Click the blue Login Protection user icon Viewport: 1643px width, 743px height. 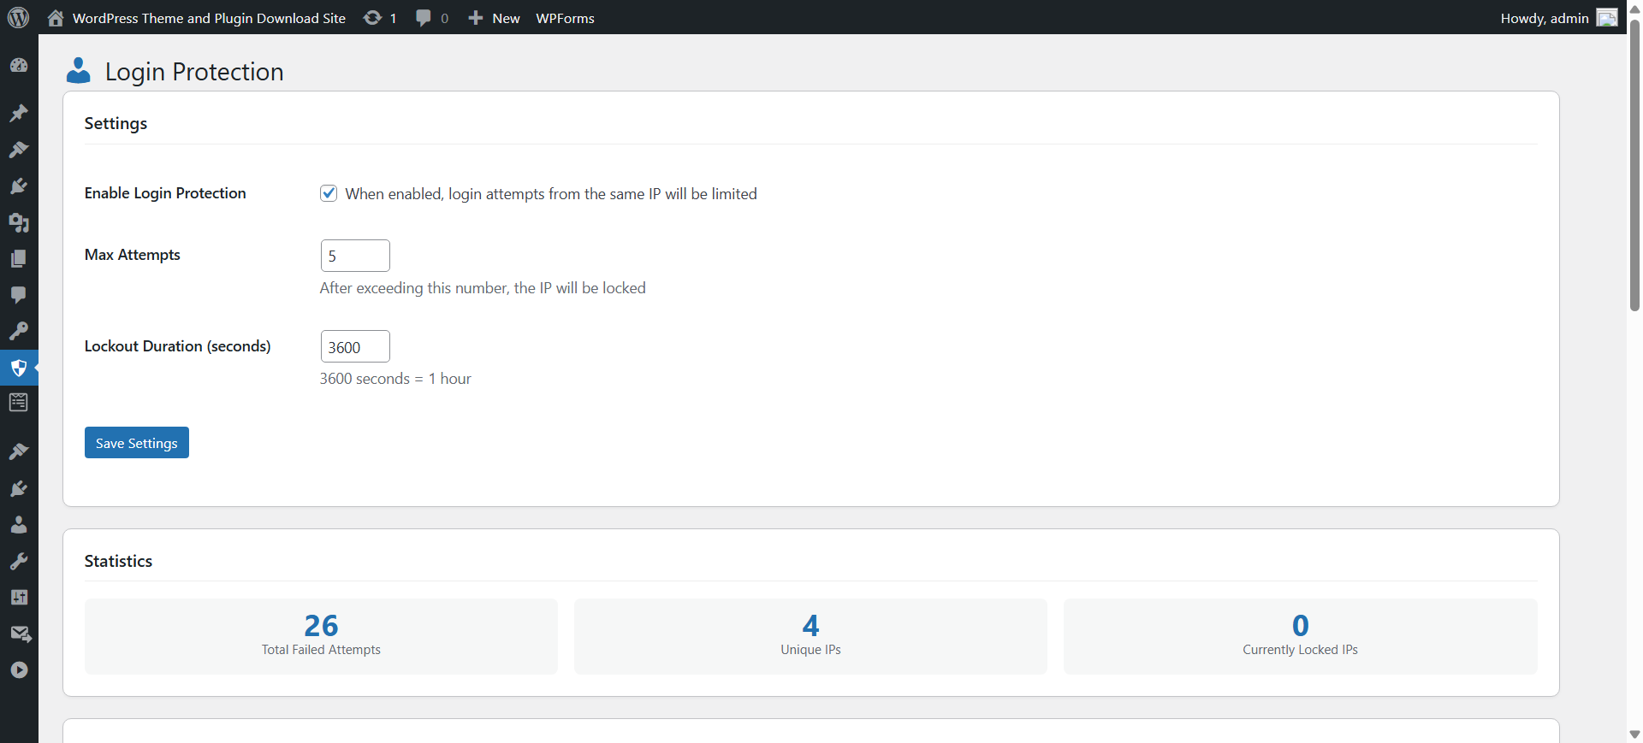pyautogui.click(x=79, y=71)
